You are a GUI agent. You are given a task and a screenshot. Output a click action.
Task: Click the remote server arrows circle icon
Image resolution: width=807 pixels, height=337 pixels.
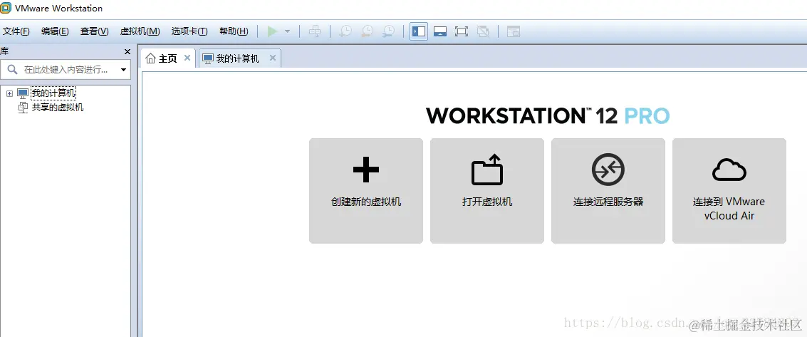(x=608, y=170)
